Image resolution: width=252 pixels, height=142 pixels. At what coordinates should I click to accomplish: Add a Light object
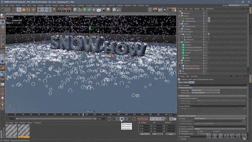108,10
